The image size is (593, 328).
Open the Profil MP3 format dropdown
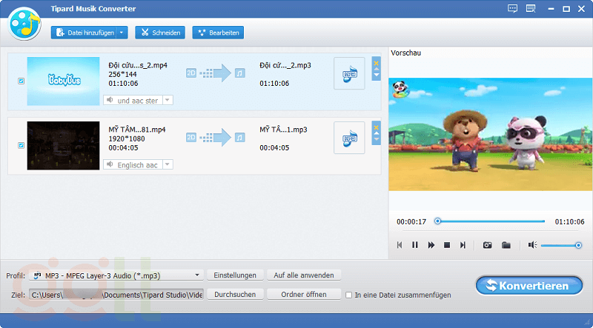tap(197, 275)
